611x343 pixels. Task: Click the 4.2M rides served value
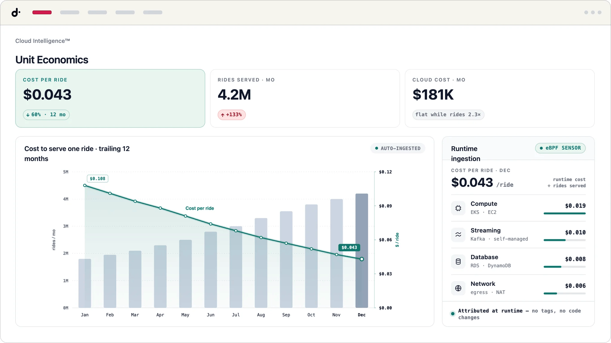click(x=234, y=95)
